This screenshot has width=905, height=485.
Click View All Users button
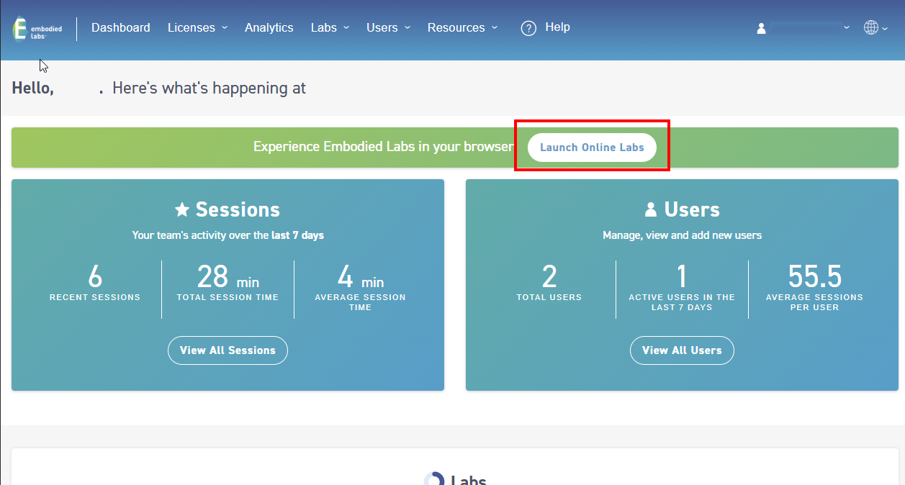coord(682,350)
